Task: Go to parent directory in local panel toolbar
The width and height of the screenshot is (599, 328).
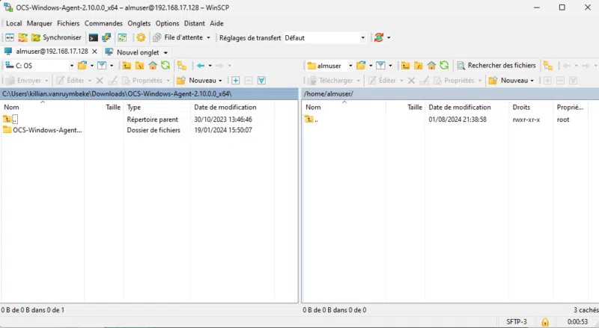Action: click(x=127, y=66)
